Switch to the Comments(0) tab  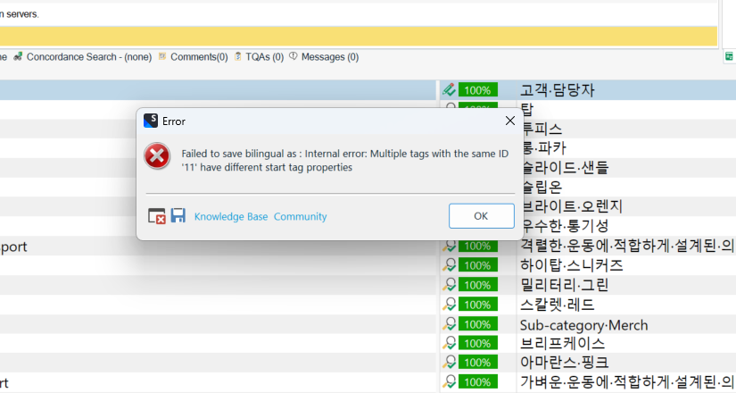coord(199,57)
